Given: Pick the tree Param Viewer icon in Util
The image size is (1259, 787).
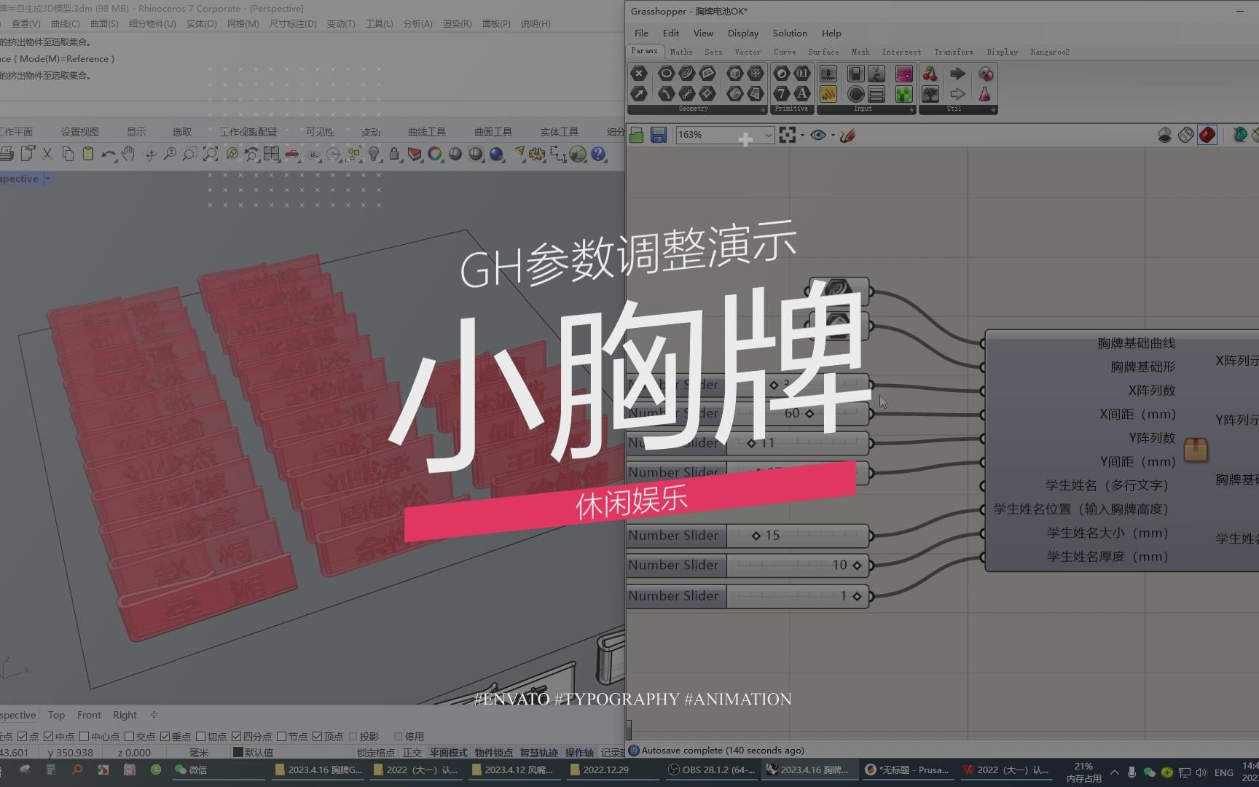Looking at the screenshot, I should coord(930,94).
